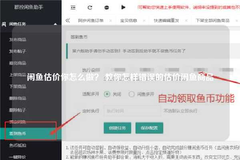The height and width of the screenshot is (160, 240).
Task: Open the chat bubble icon in the top toolbar
Action: (x=106, y=8)
